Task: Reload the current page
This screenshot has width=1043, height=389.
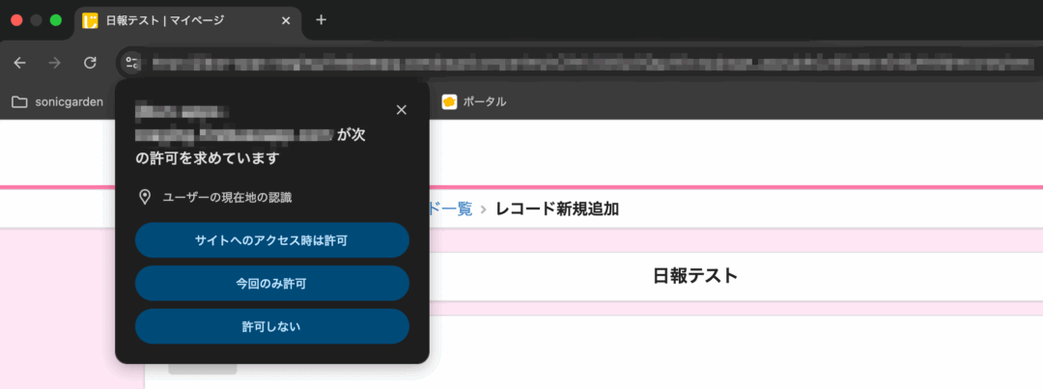Action: coord(90,63)
